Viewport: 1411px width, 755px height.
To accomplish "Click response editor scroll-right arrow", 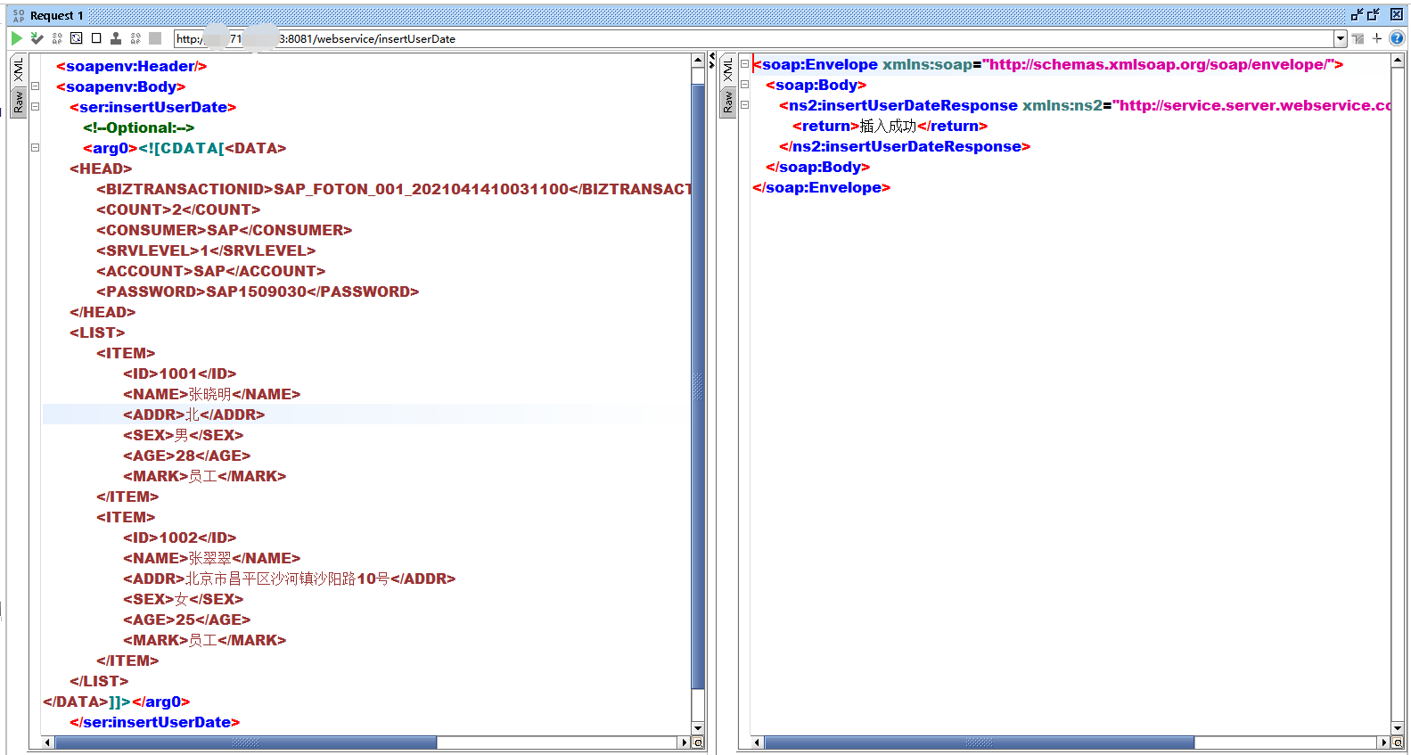I will pyautogui.click(x=1384, y=743).
